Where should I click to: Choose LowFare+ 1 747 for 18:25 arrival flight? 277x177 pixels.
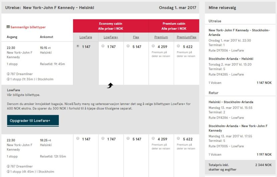pos(103,139)
